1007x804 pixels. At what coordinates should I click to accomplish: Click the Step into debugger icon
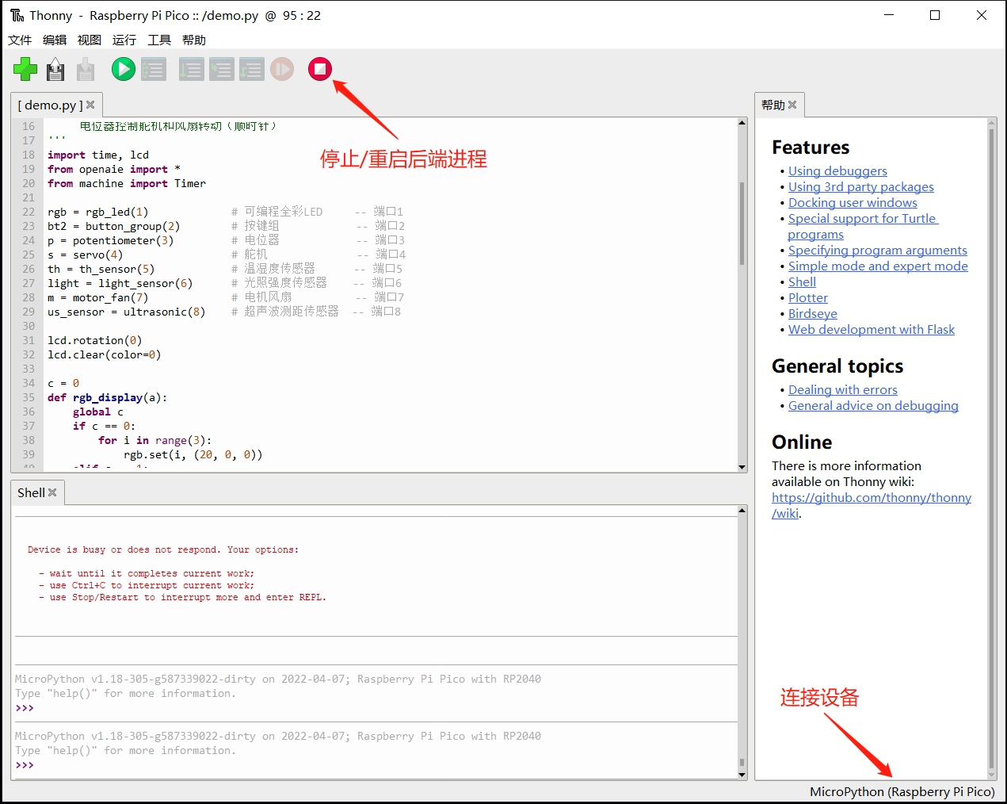click(221, 70)
